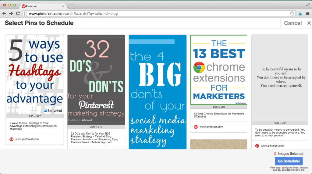
Task: Select the sand-textured pin thumbnail
Action: (219, 144)
